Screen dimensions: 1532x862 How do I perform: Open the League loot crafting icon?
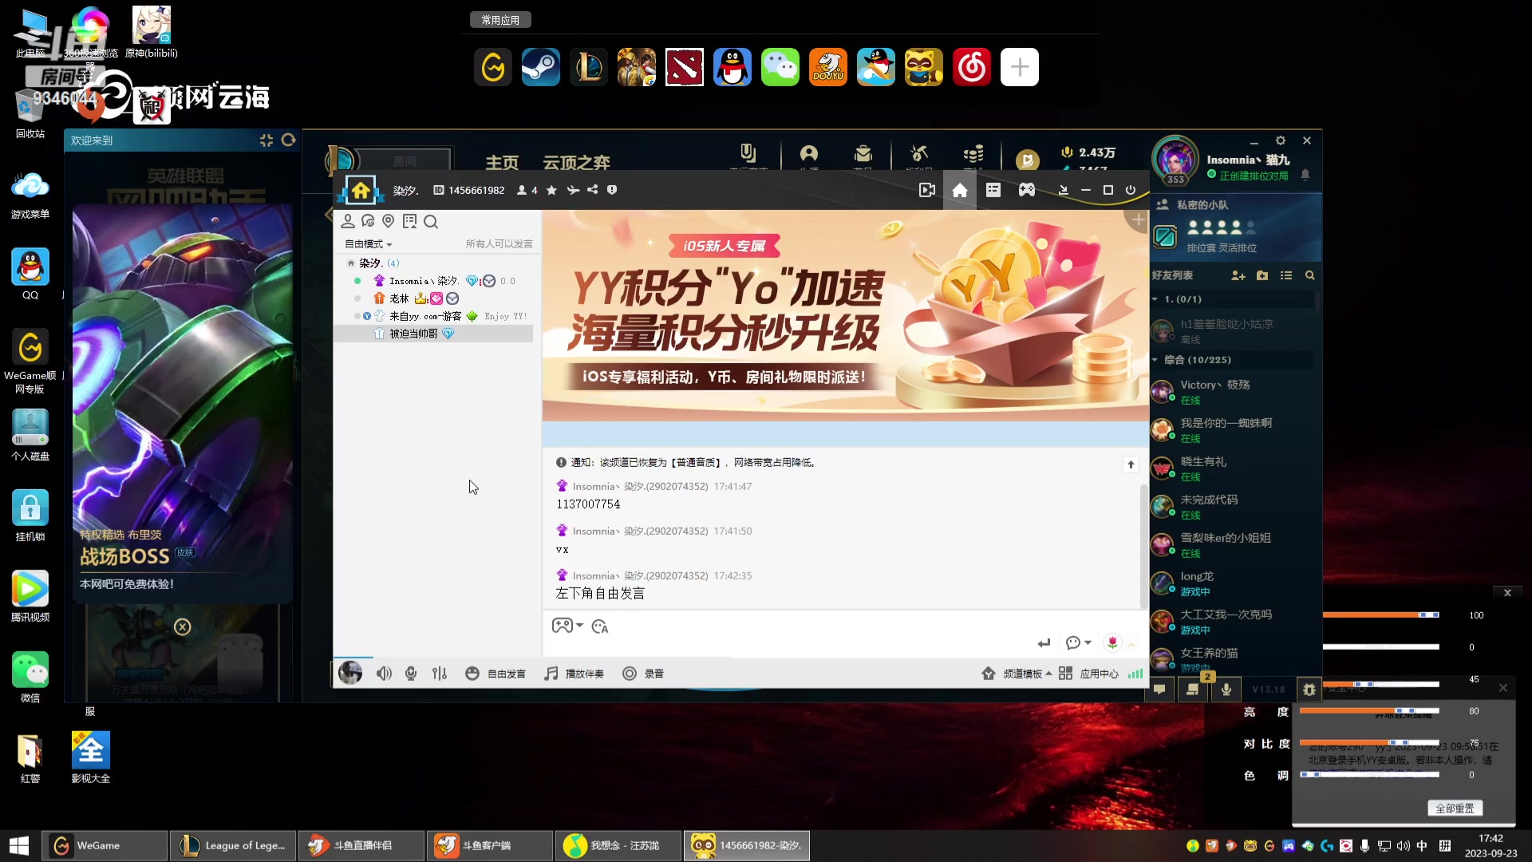919,153
